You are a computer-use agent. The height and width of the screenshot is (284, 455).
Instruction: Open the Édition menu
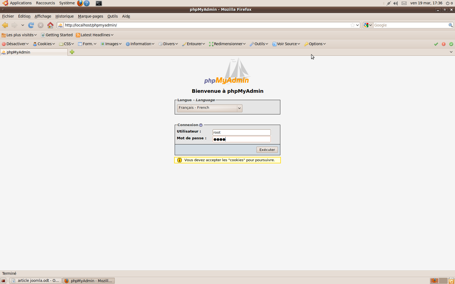point(24,16)
